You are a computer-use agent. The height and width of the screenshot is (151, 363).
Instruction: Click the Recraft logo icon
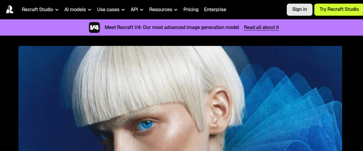[10, 10]
